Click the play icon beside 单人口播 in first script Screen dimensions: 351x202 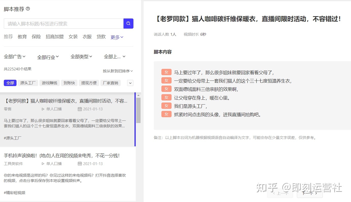43,109
